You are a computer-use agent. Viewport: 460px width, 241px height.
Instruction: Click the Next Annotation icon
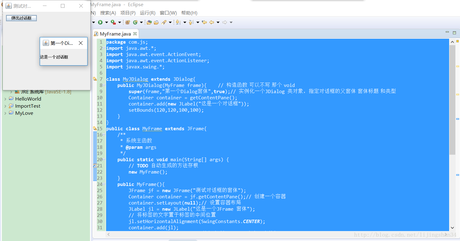coord(178,22)
